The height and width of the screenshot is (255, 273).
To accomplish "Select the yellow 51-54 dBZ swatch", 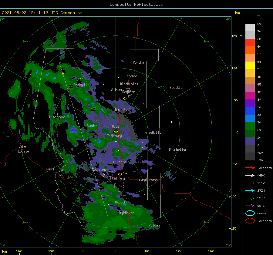I will click(x=250, y=65).
